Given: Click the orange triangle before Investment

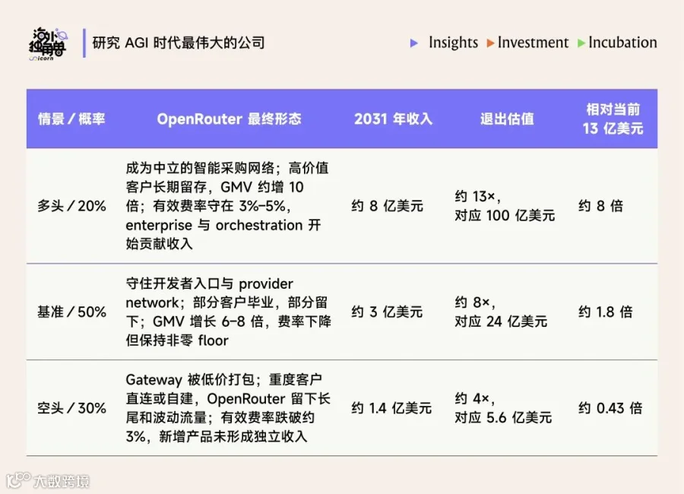Looking at the screenshot, I should (x=490, y=43).
